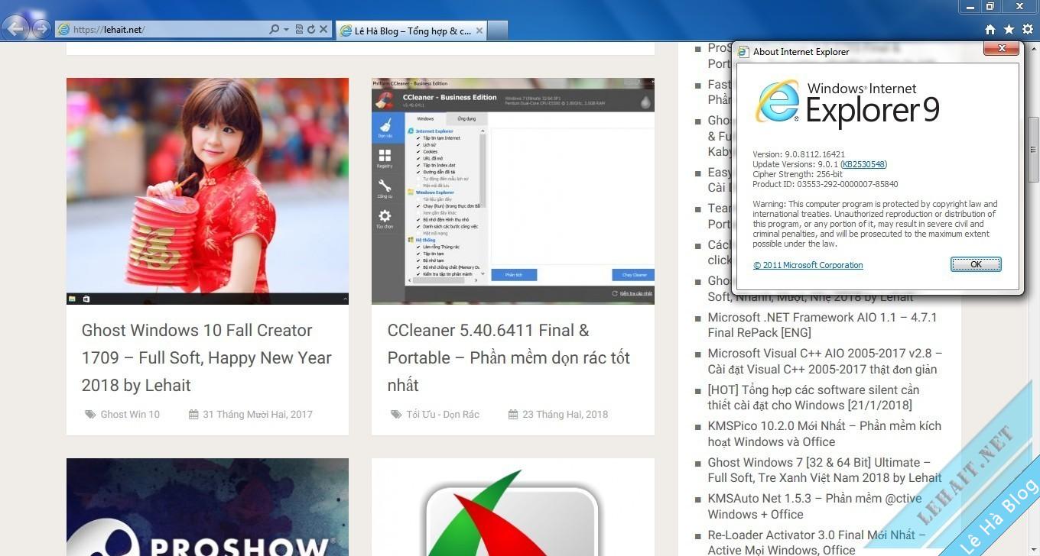This screenshot has width=1040, height=556.
Task: Click calendar icon beside 23 Tháng Hai, 2018
Action: coord(513,414)
